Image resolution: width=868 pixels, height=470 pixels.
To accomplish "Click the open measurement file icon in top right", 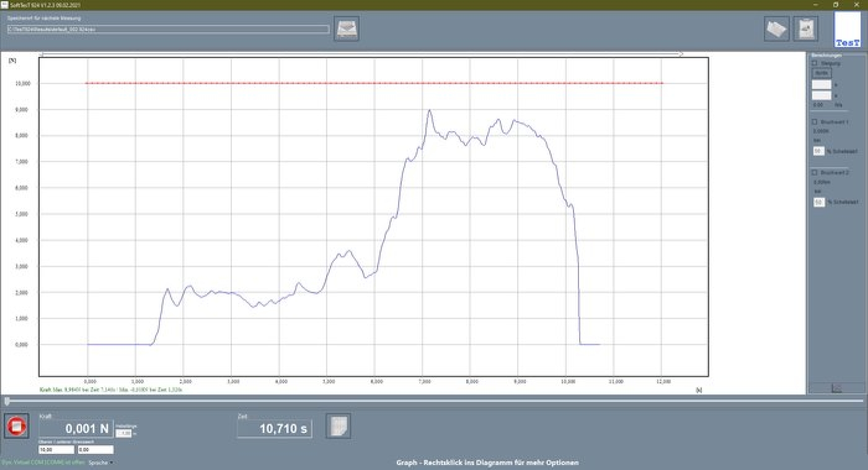I will coord(776,28).
